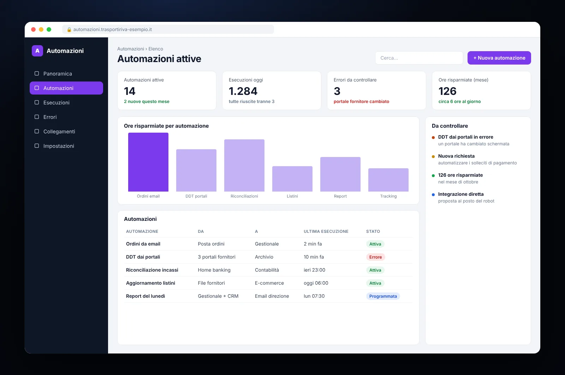Click the Nuova automazione button
Viewport: 565px width, 375px height.
coord(499,58)
